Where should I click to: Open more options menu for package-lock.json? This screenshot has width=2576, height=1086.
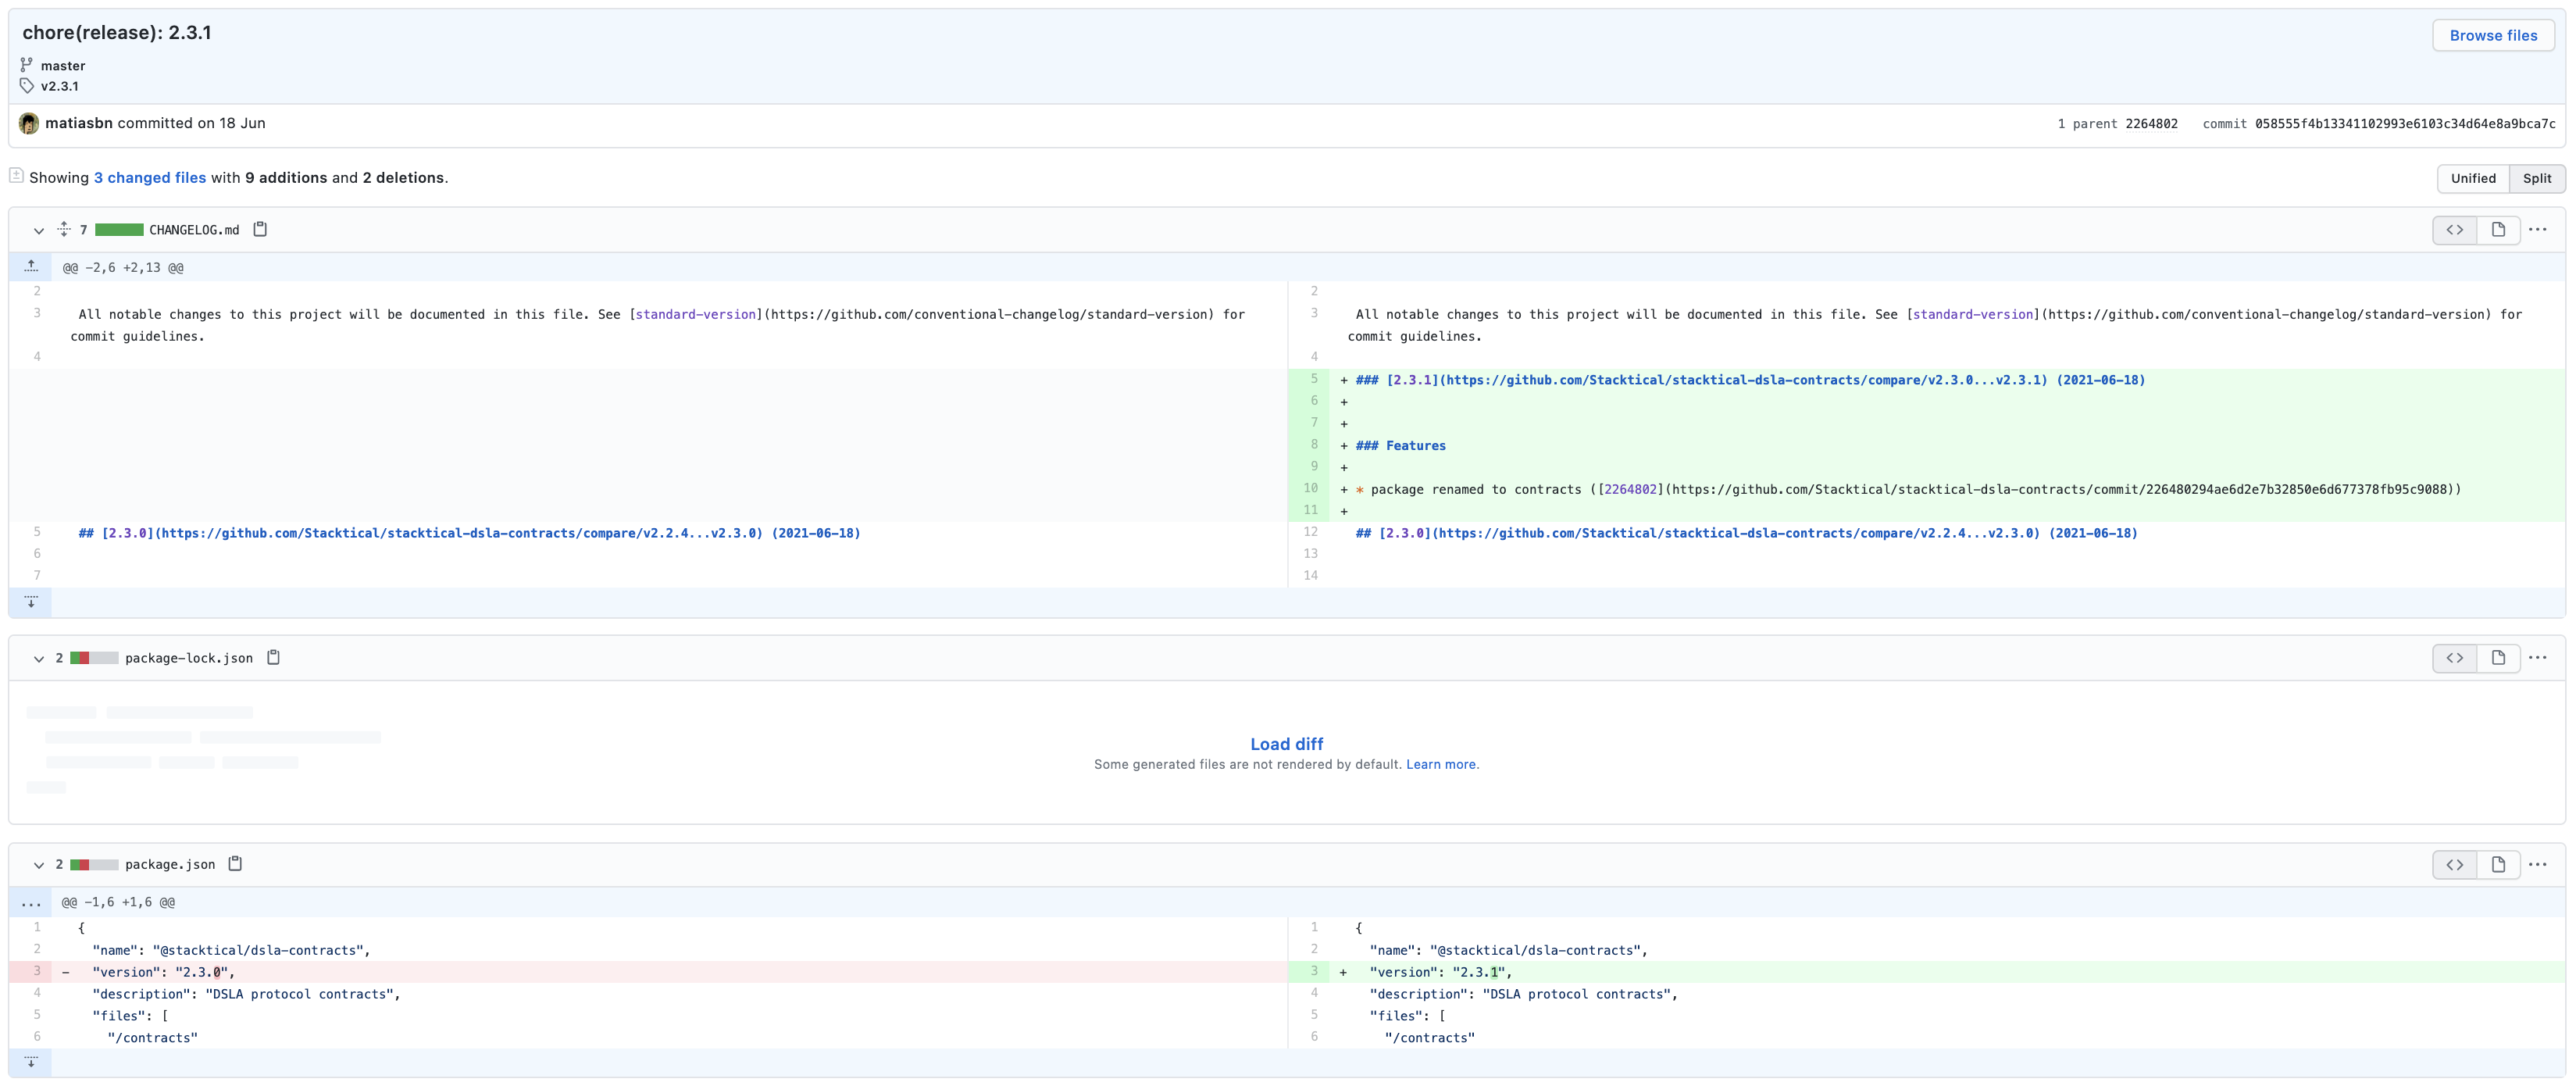pos(2537,657)
